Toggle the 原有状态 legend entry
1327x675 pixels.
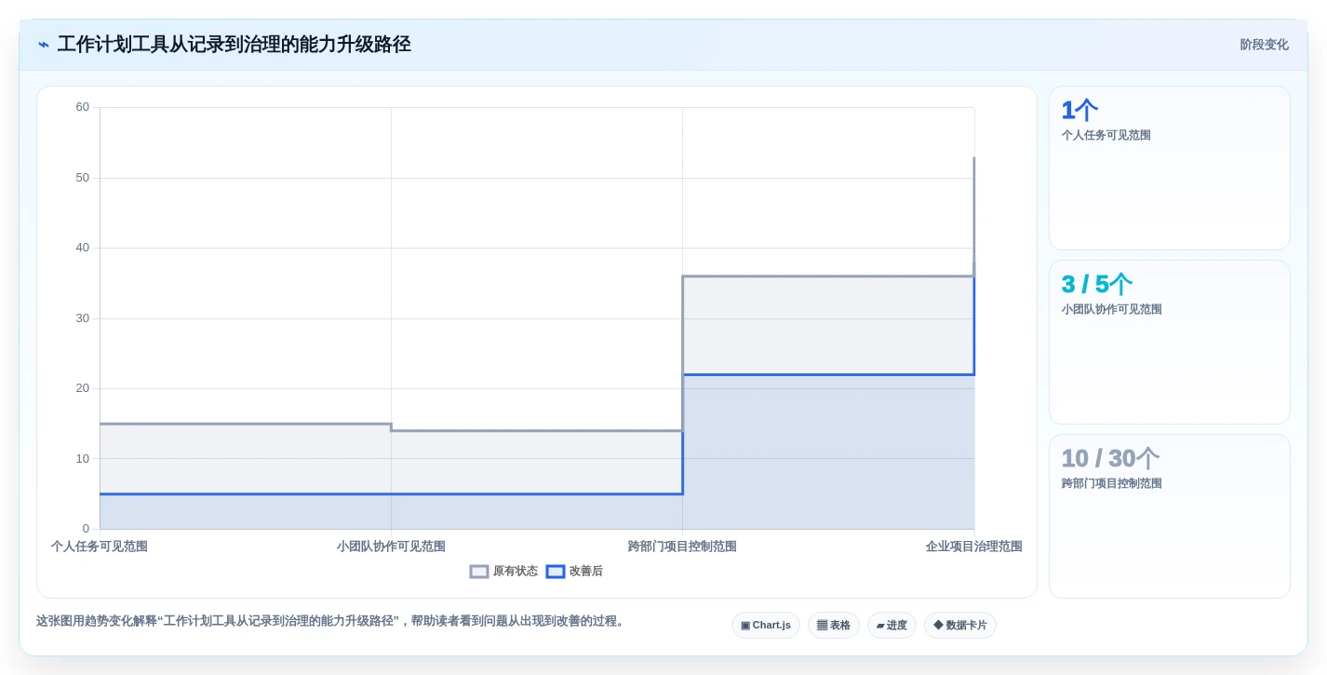tap(503, 572)
